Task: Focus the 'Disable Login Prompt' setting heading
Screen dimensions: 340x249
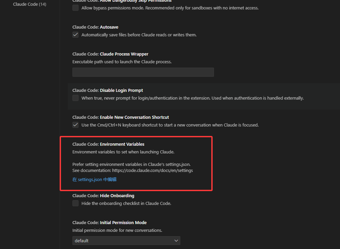Action: point(107,90)
